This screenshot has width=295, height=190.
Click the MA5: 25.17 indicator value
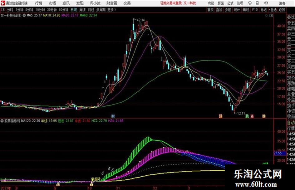point(34,15)
